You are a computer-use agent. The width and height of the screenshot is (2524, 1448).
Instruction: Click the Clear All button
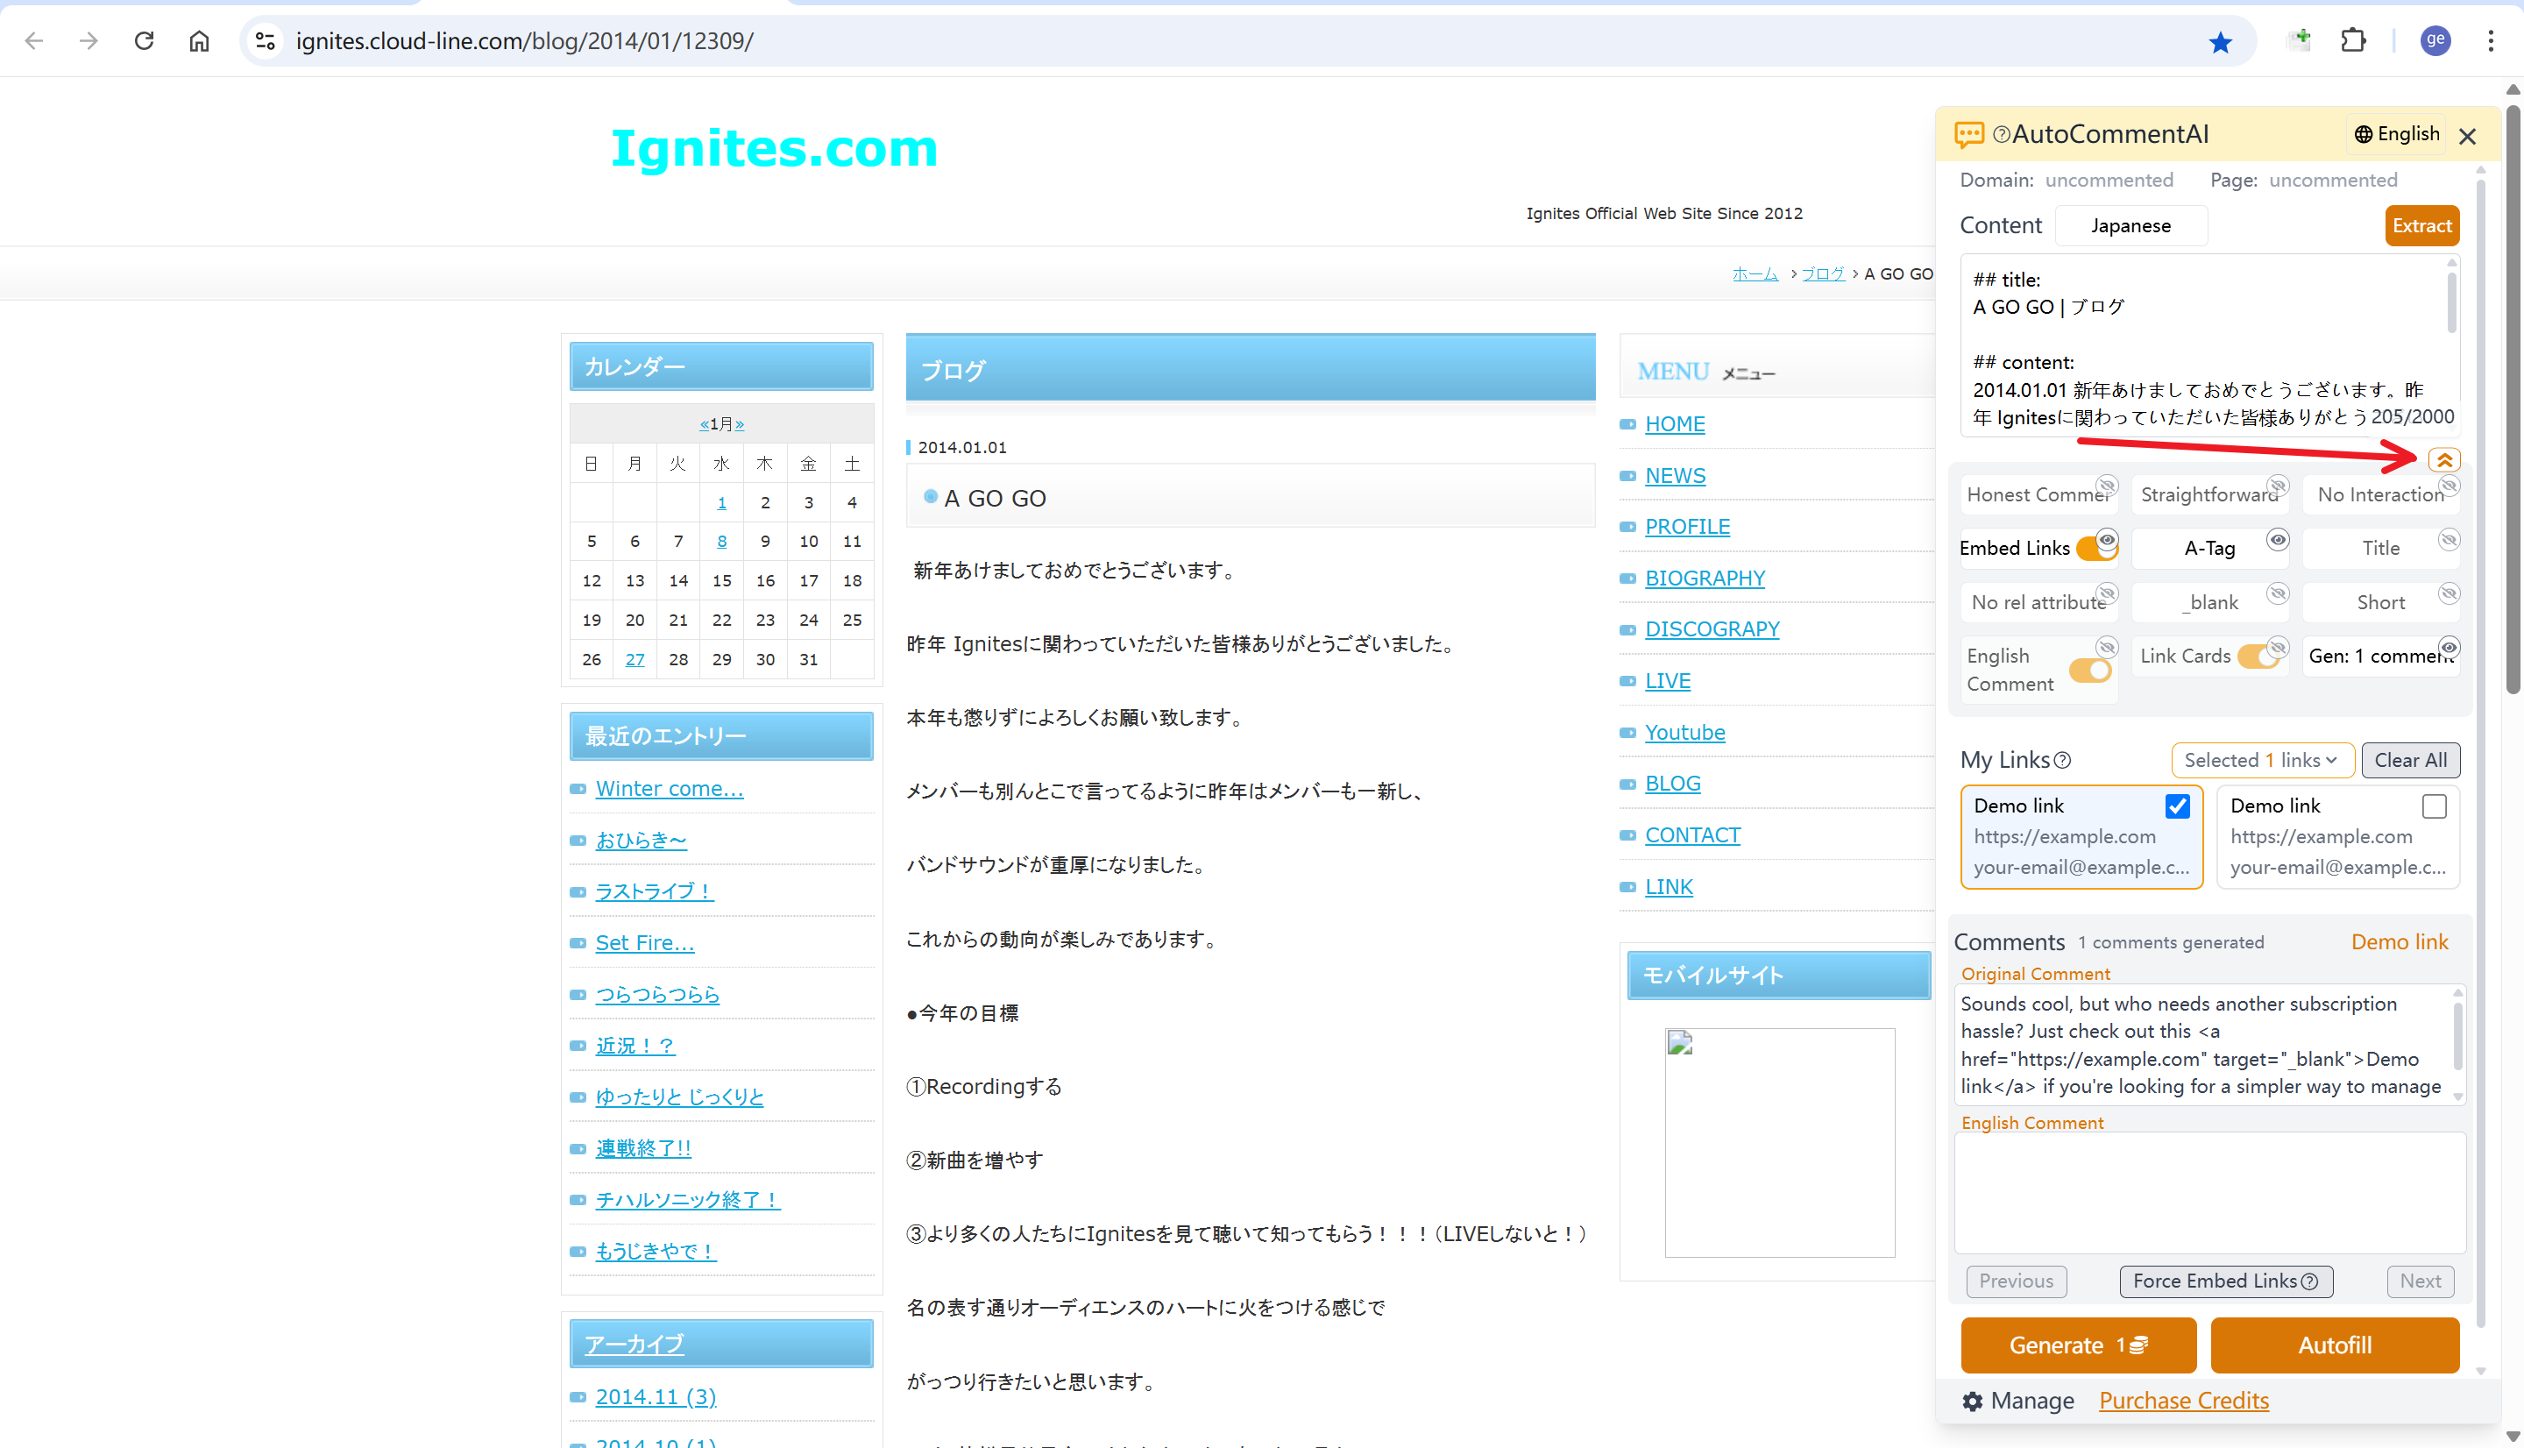(2411, 761)
